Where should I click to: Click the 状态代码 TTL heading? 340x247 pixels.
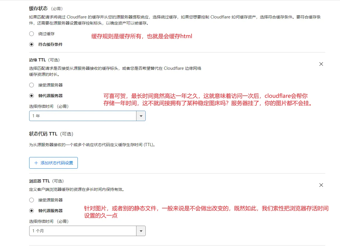point(43,134)
